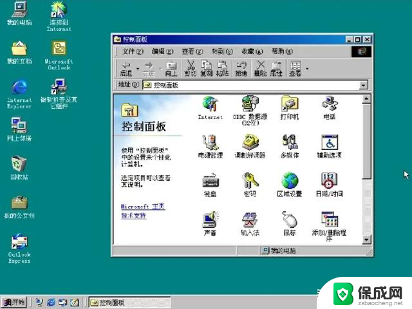Select 我的文档 My Documents desktop icon

19,52
